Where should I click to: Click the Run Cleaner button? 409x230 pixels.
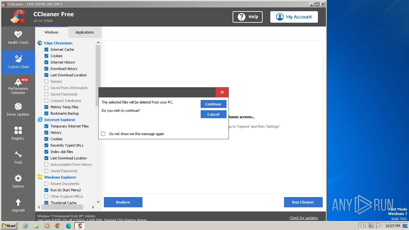(x=303, y=202)
